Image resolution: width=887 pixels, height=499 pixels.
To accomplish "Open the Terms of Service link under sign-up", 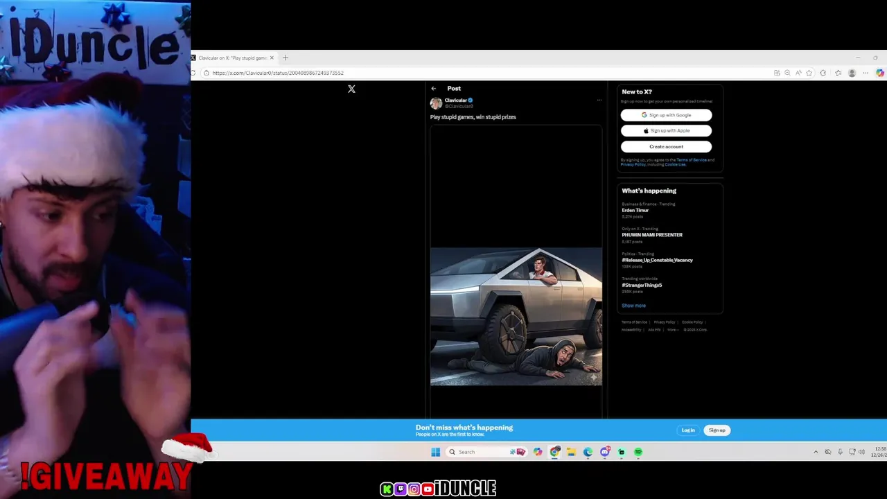I will coord(692,160).
